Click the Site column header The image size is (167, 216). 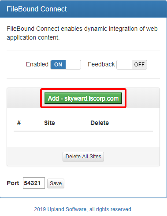(x=49, y=123)
